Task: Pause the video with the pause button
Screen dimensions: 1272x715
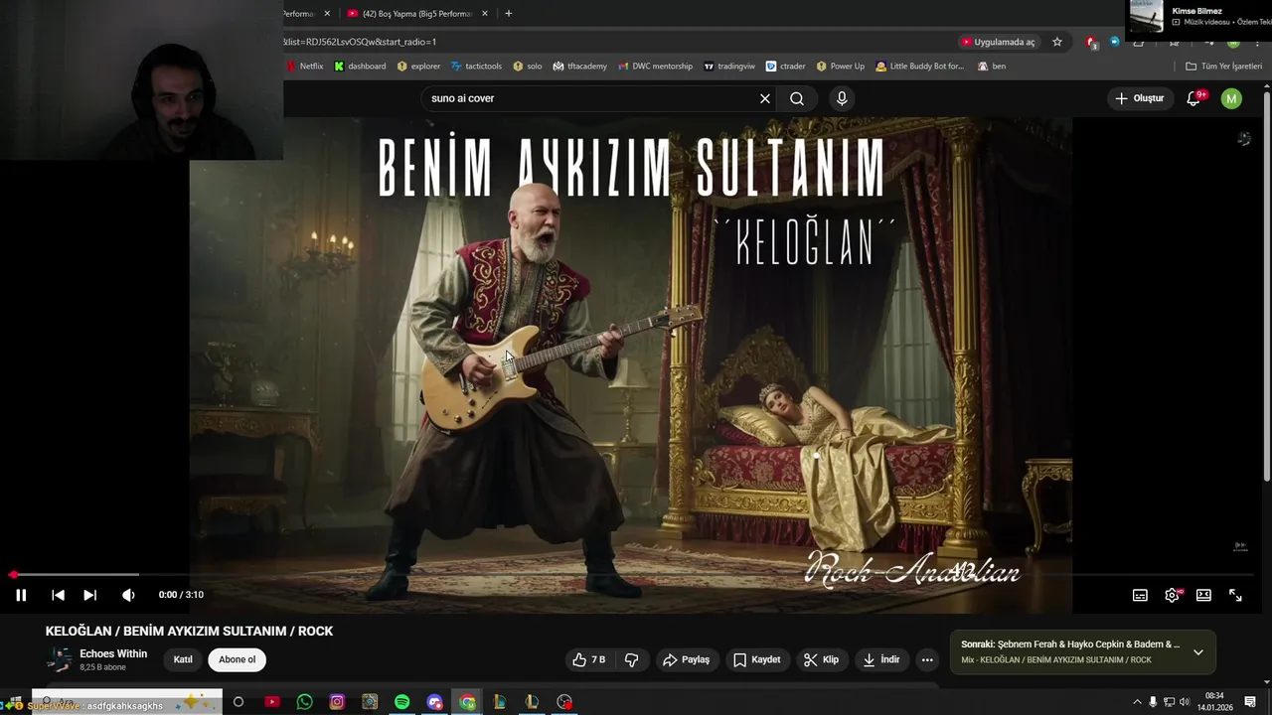Action: click(21, 595)
